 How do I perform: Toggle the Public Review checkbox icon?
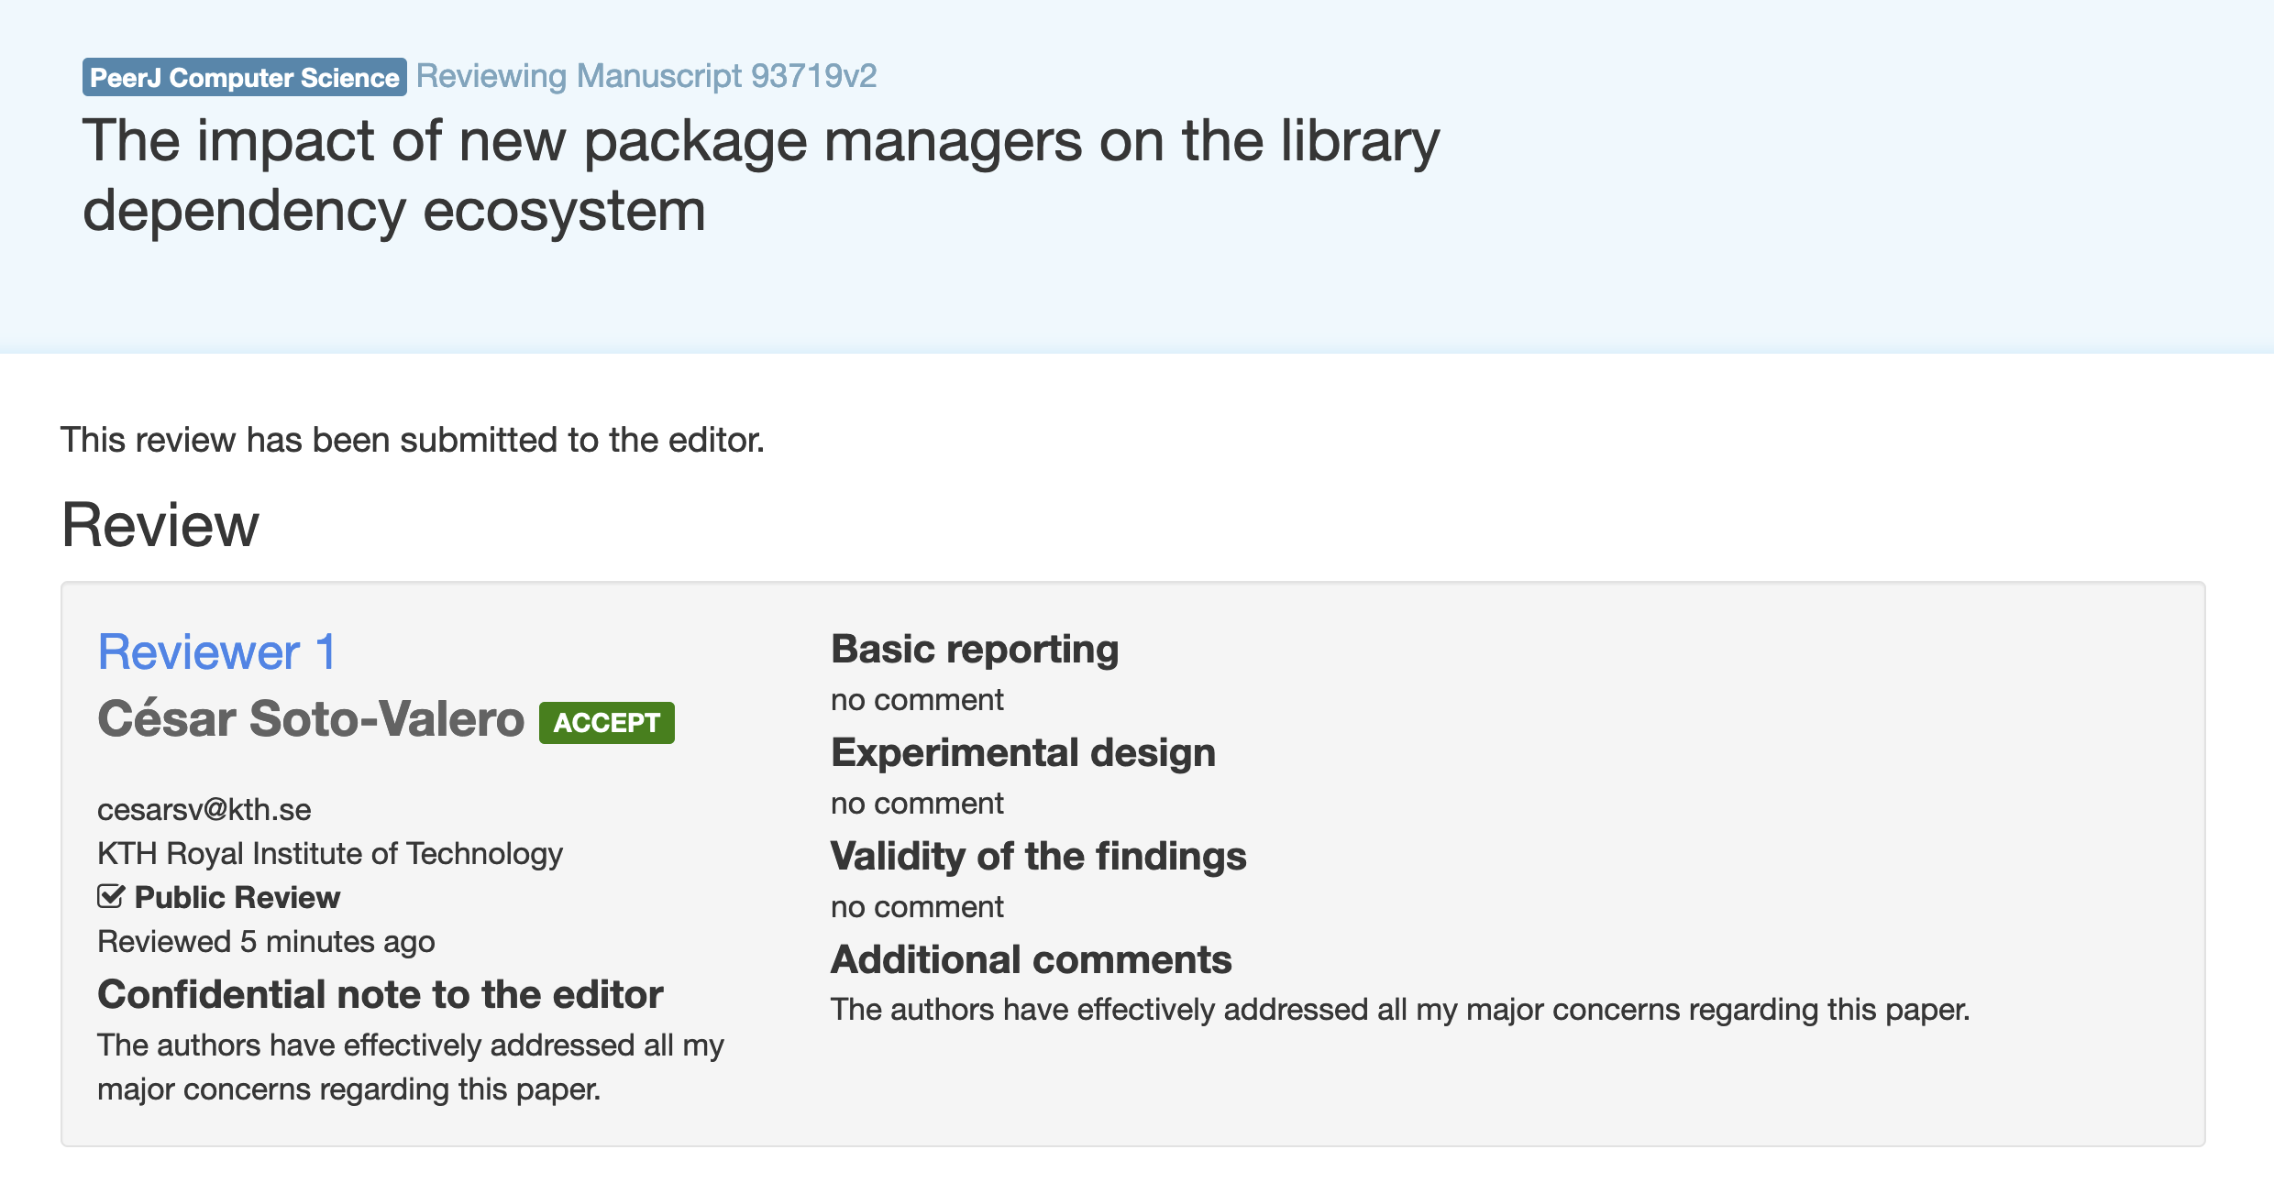click(111, 896)
